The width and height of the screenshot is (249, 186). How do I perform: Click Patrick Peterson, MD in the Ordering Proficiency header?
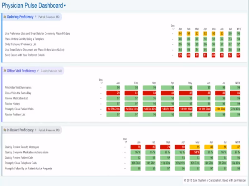[x=49, y=17]
